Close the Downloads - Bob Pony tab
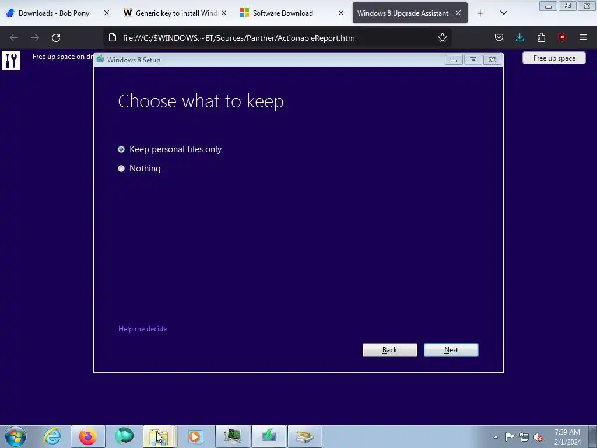Viewport: 597px width, 448px height. 107,13
